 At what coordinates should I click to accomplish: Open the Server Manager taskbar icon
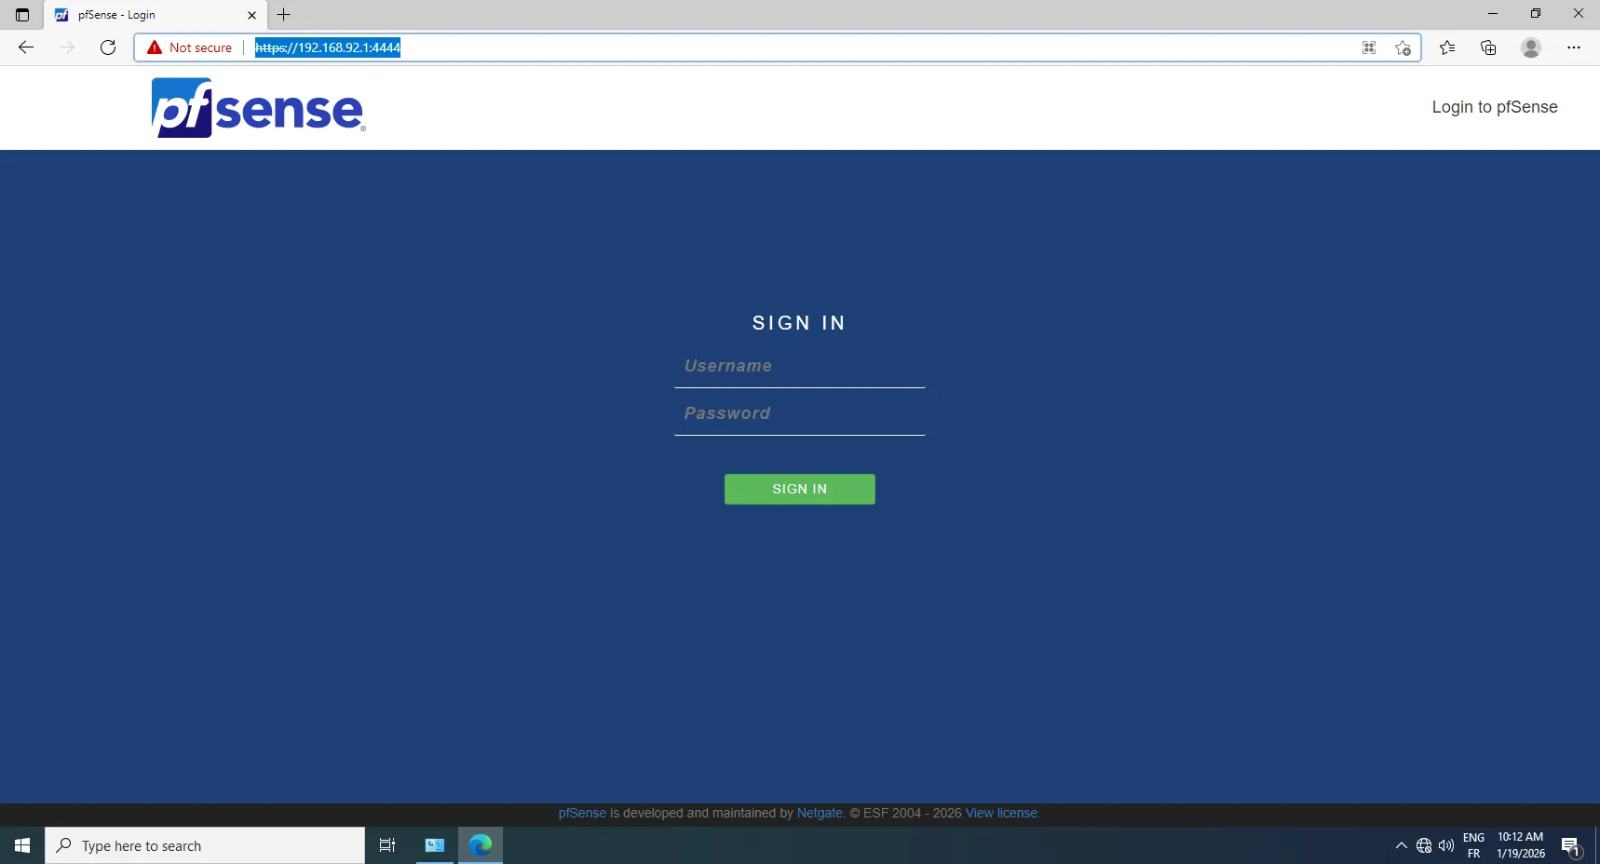pos(435,845)
